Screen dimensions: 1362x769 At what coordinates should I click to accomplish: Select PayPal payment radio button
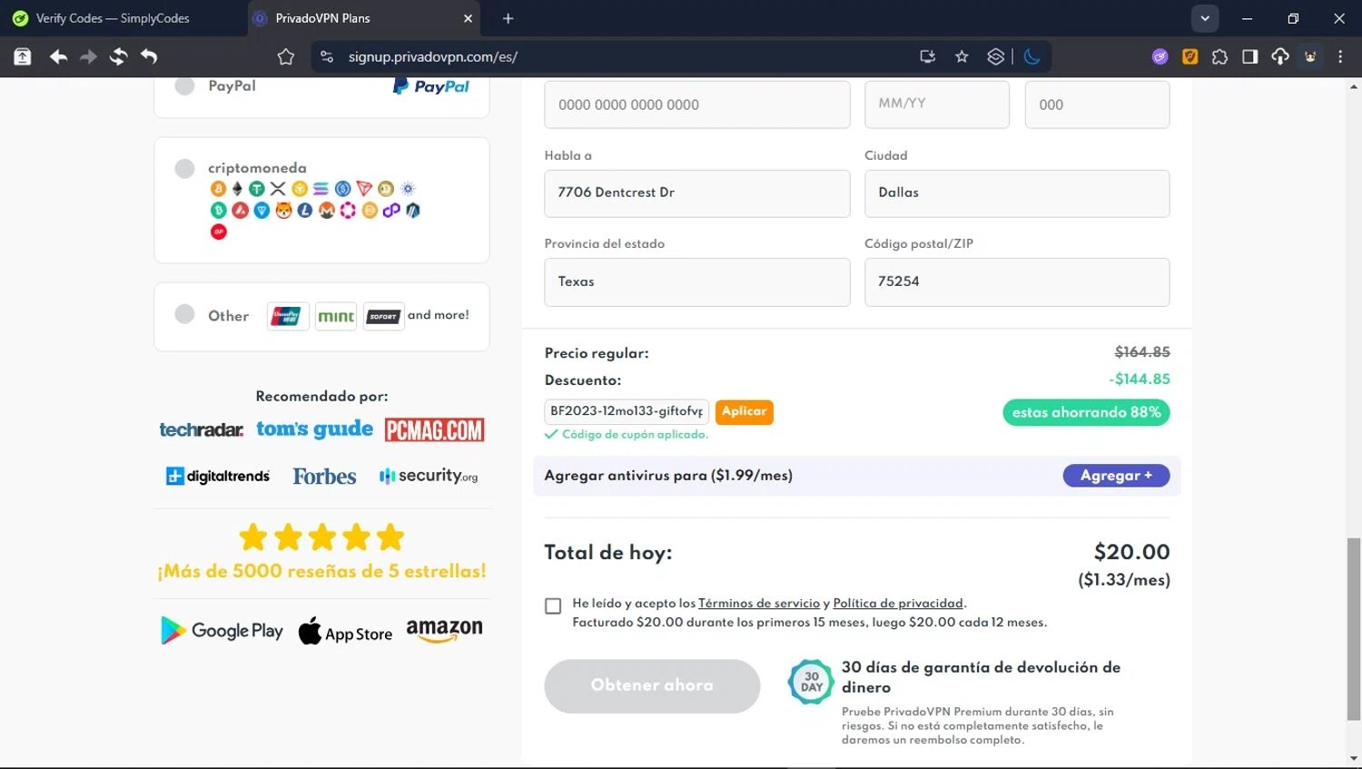pos(184,86)
